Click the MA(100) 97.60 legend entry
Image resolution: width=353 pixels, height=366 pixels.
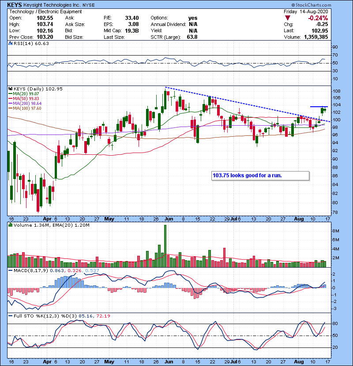25,108
